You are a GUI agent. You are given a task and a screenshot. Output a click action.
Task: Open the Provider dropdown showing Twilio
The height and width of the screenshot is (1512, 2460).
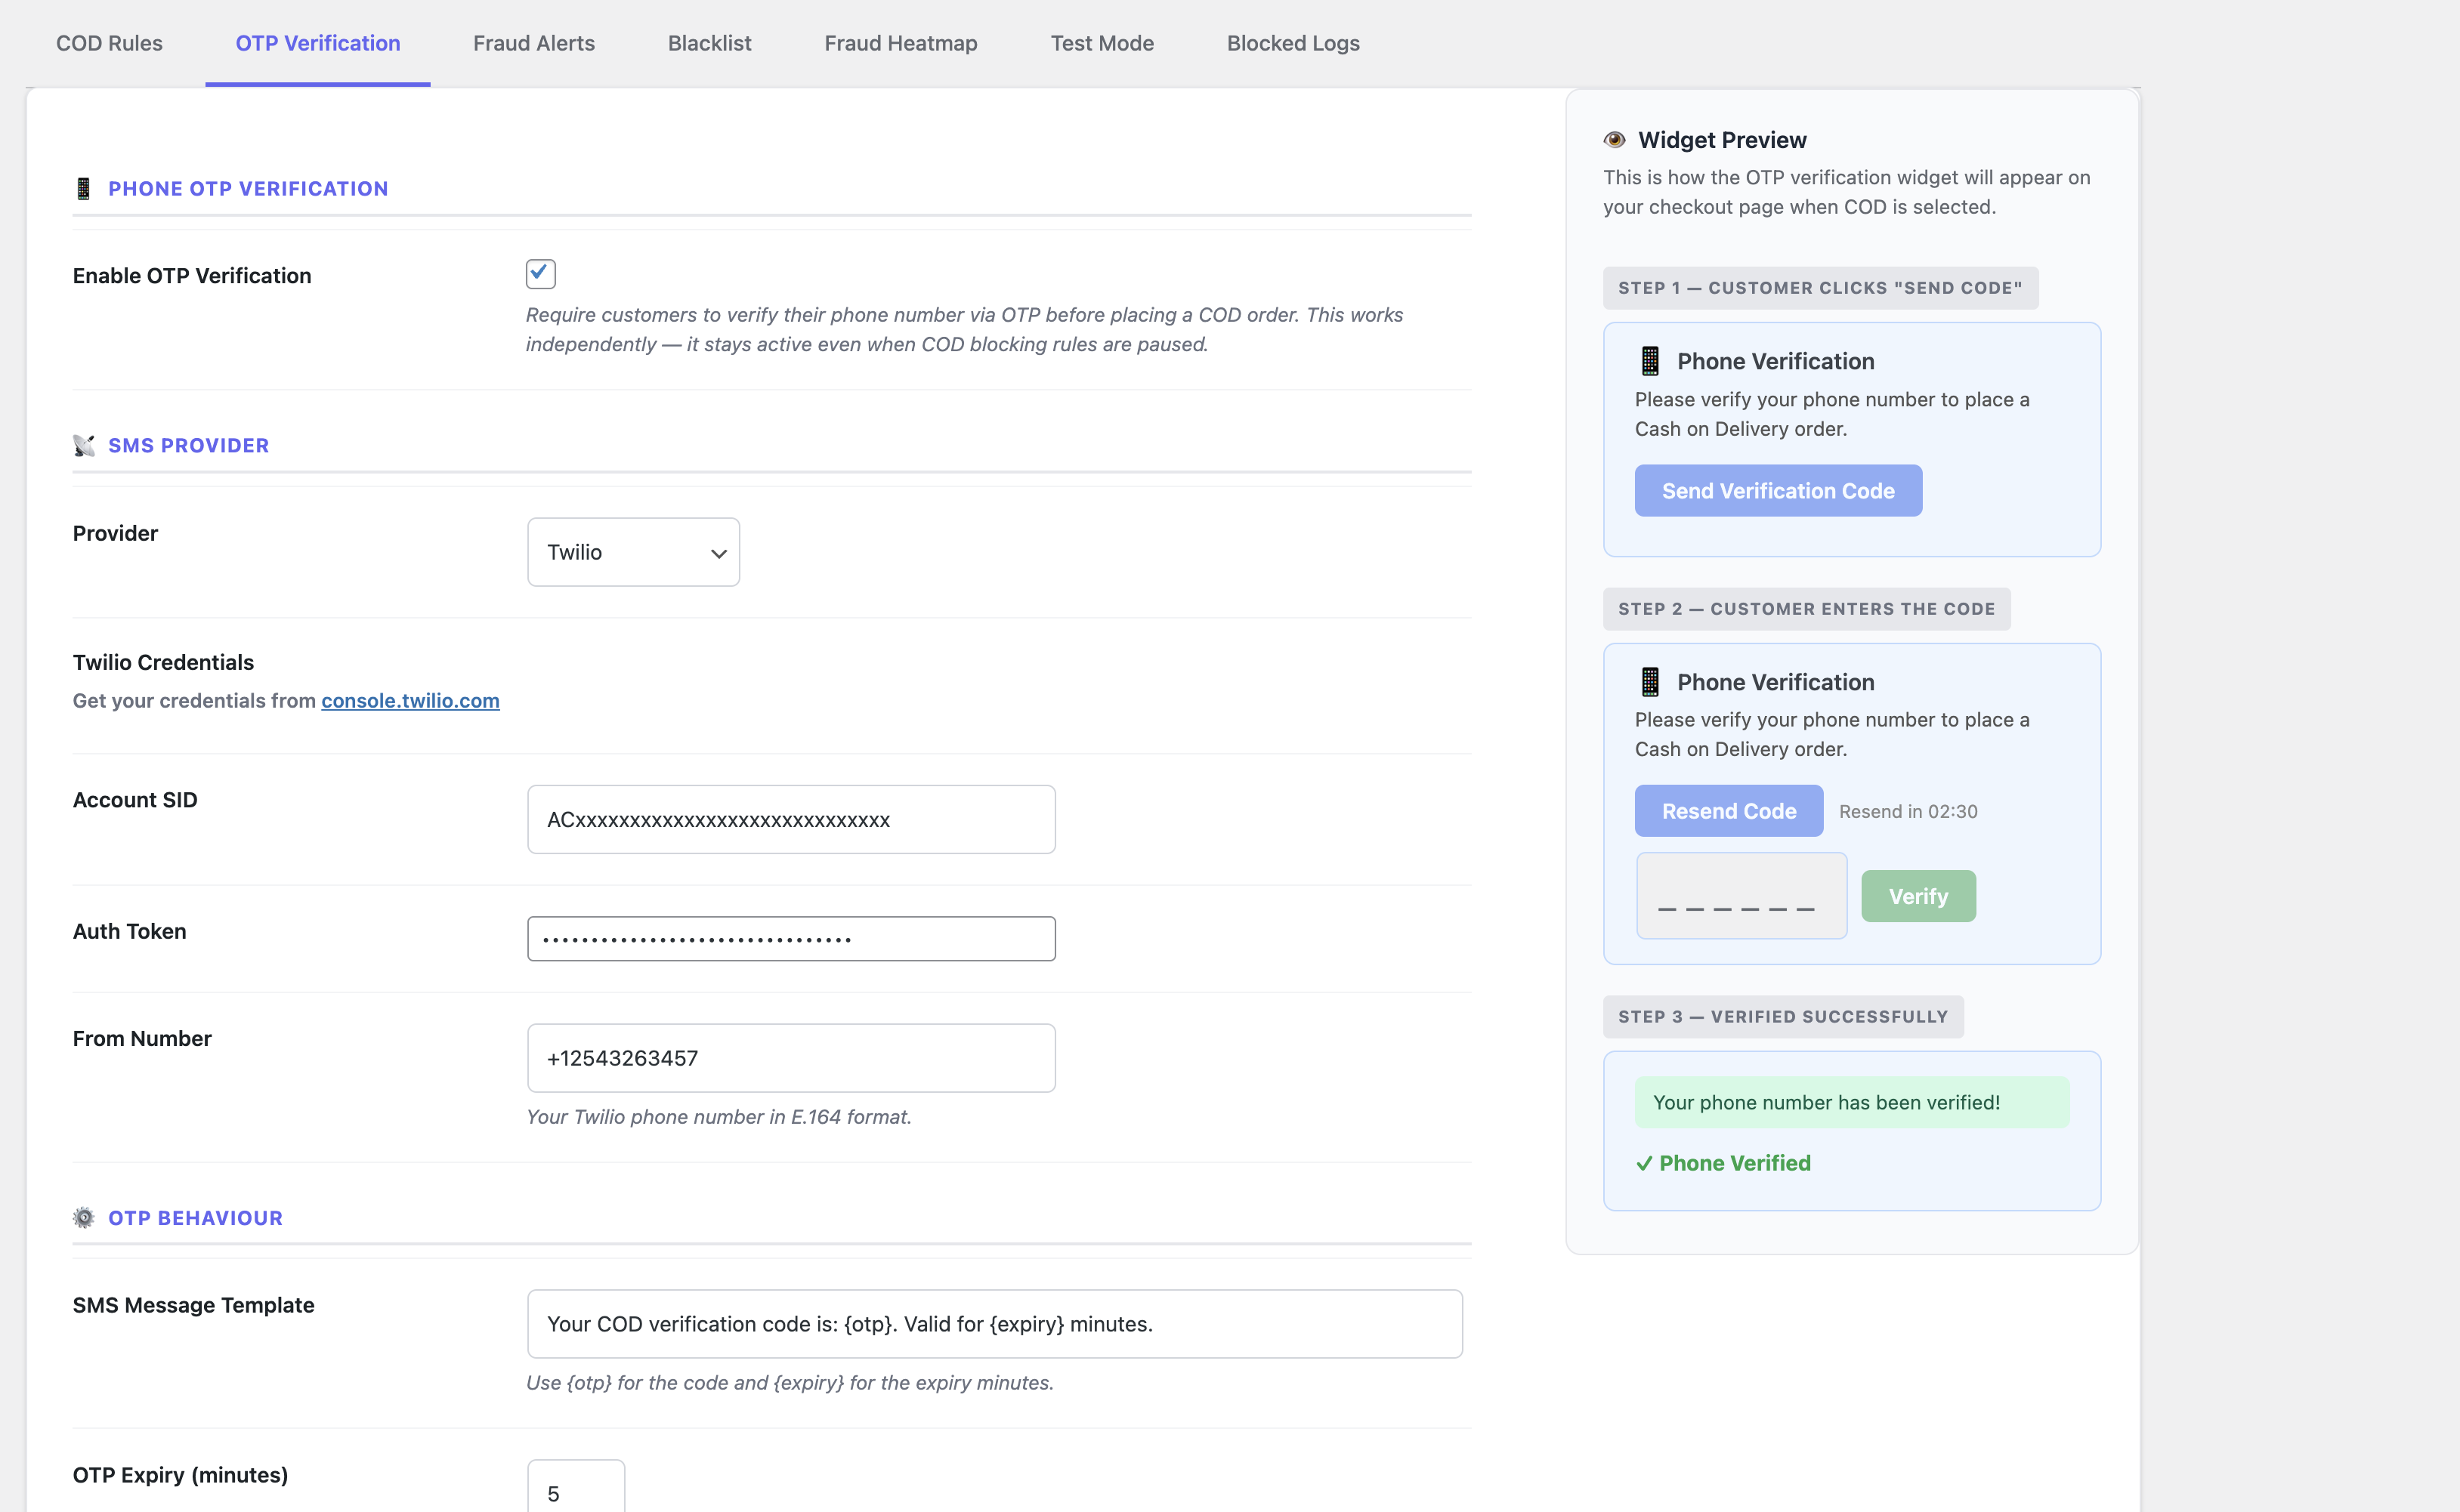pyautogui.click(x=632, y=552)
